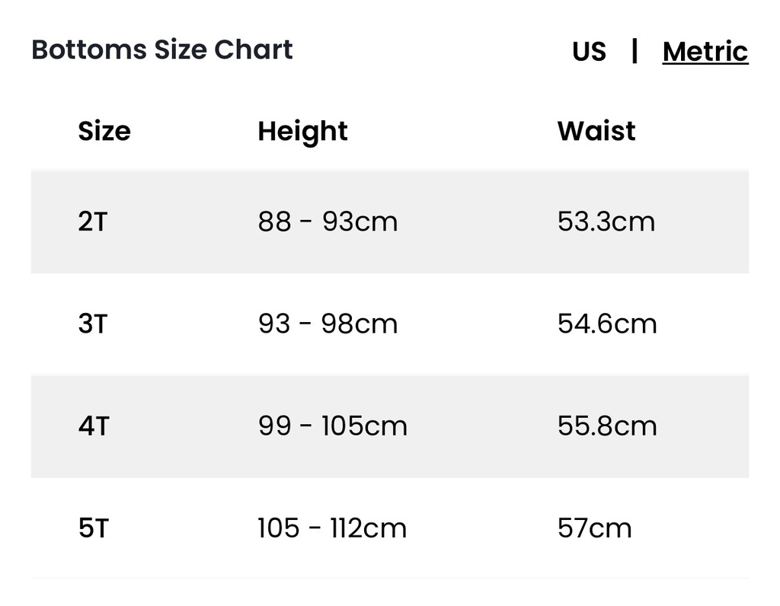Click the blank end of the 4T row
This screenshot has height=606, width=780.
click(x=703, y=426)
